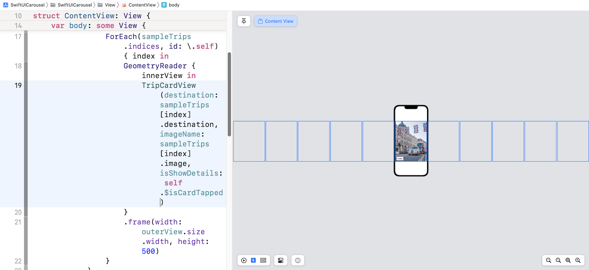Start Live preview with the play button

(244, 260)
